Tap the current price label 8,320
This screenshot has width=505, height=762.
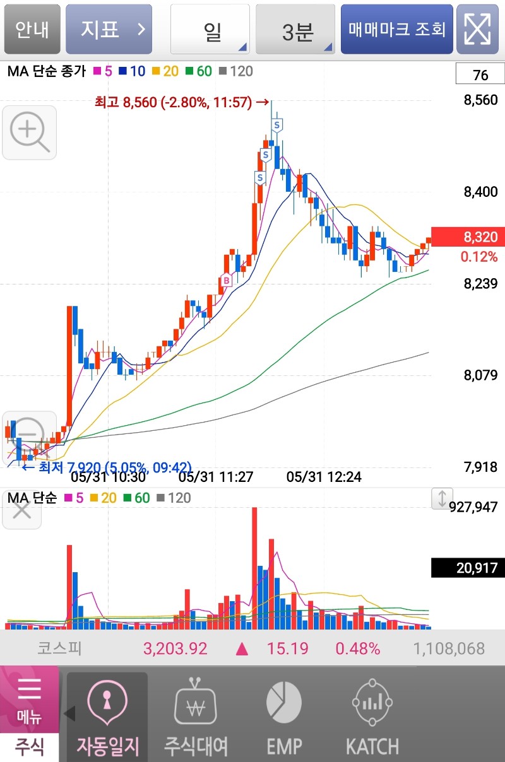tap(468, 237)
